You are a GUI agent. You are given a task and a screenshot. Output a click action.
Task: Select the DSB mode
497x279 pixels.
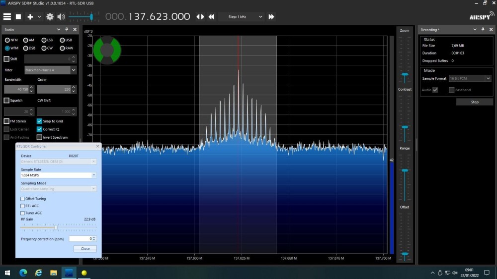25,48
